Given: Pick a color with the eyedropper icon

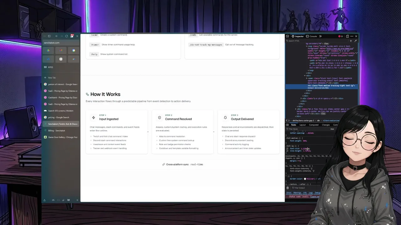Looking at the screenshot, I should pyautogui.click(x=355, y=41).
